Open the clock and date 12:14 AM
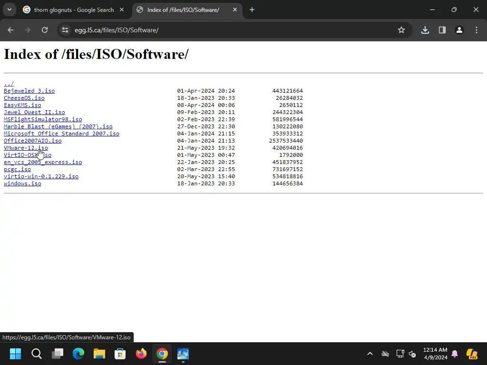 click(x=436, y=354)
